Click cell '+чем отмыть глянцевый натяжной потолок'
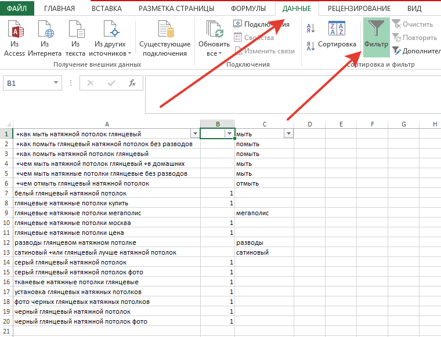 click(x=107, y=183)
